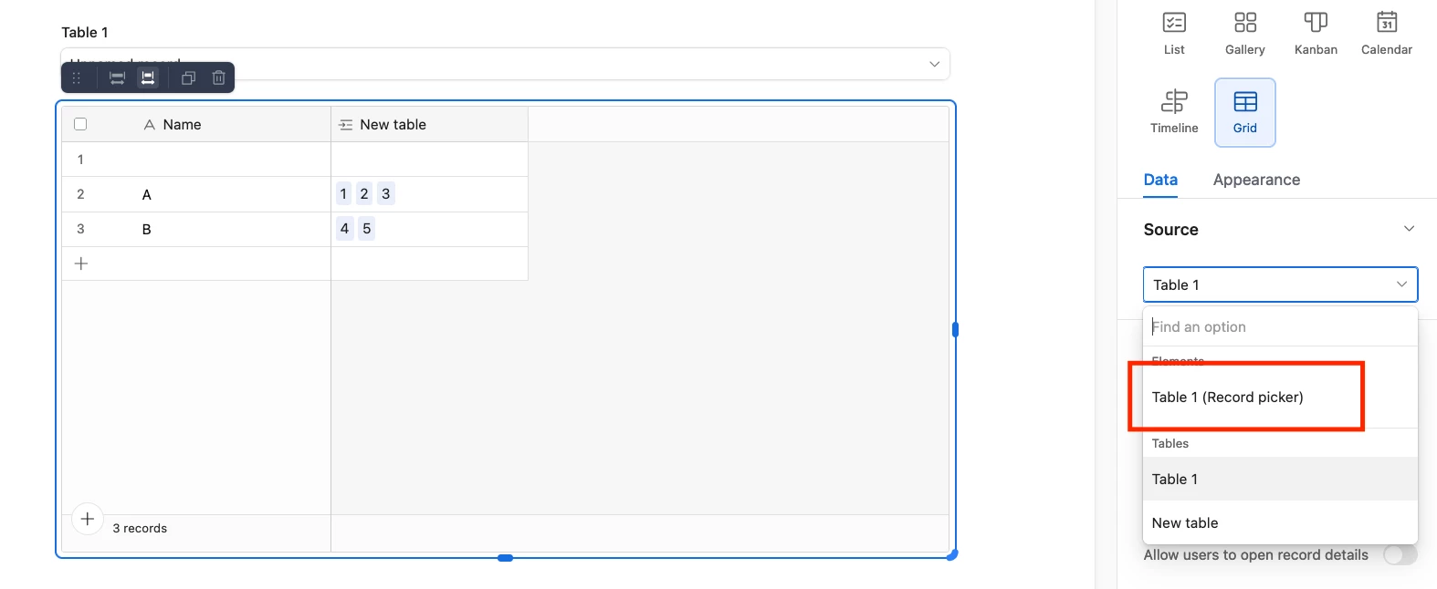Grab the drag handle dots icon
This screenshot has height=589, width=1437.
(77, 77)
